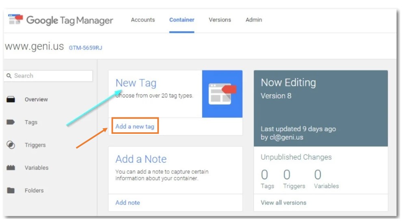
Task: Click the 'Unpublished Changes' heading
Action: click(296, 157)
